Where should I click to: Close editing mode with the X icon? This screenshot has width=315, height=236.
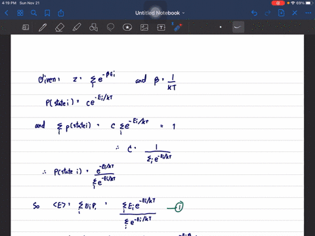tap(295, 13)
